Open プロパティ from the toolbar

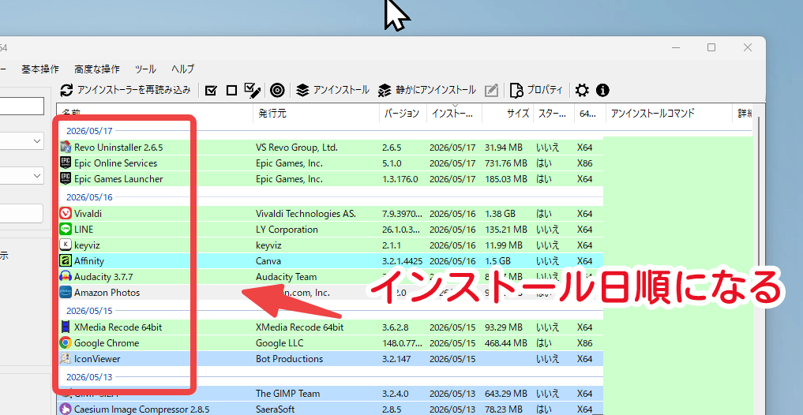(x=536, y=91)
